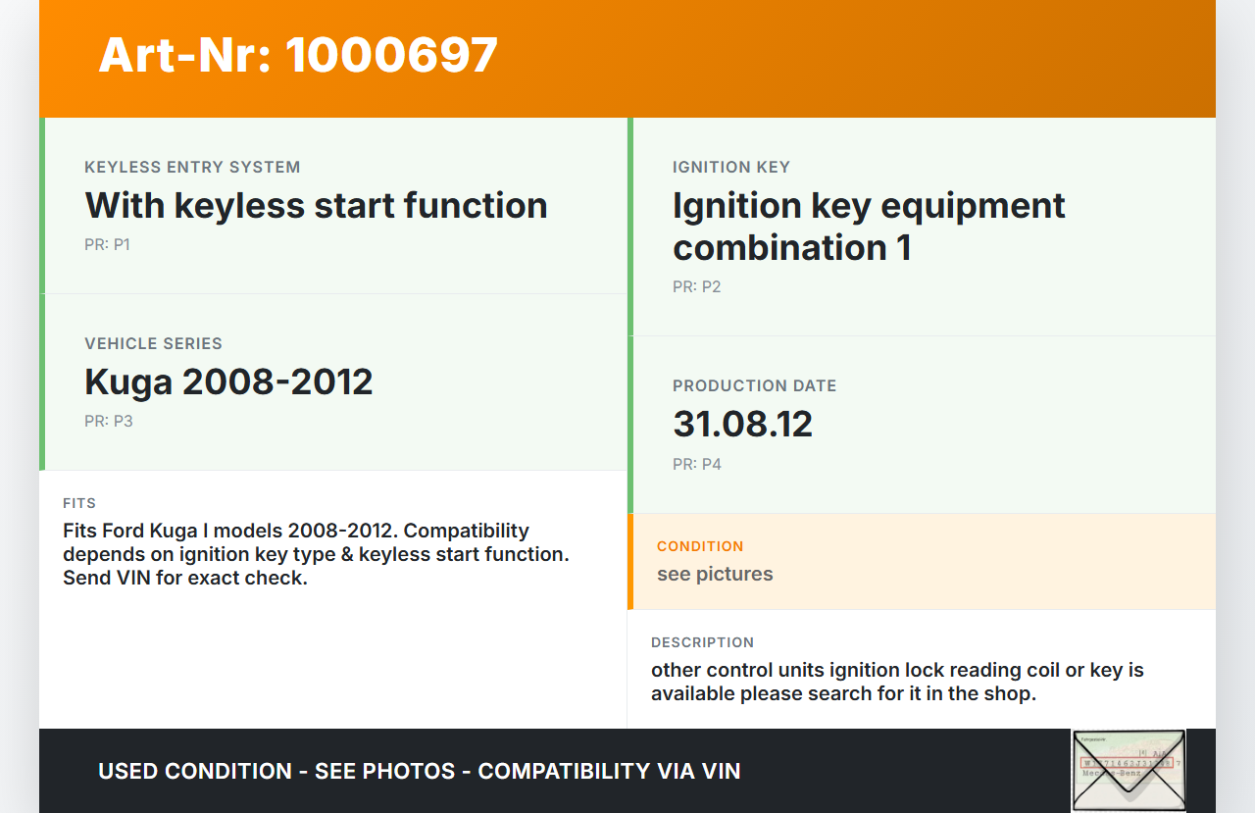Click the PRODUCTION DATE label
Viewport: 1255px width, 813px height.
coord(754,386)
